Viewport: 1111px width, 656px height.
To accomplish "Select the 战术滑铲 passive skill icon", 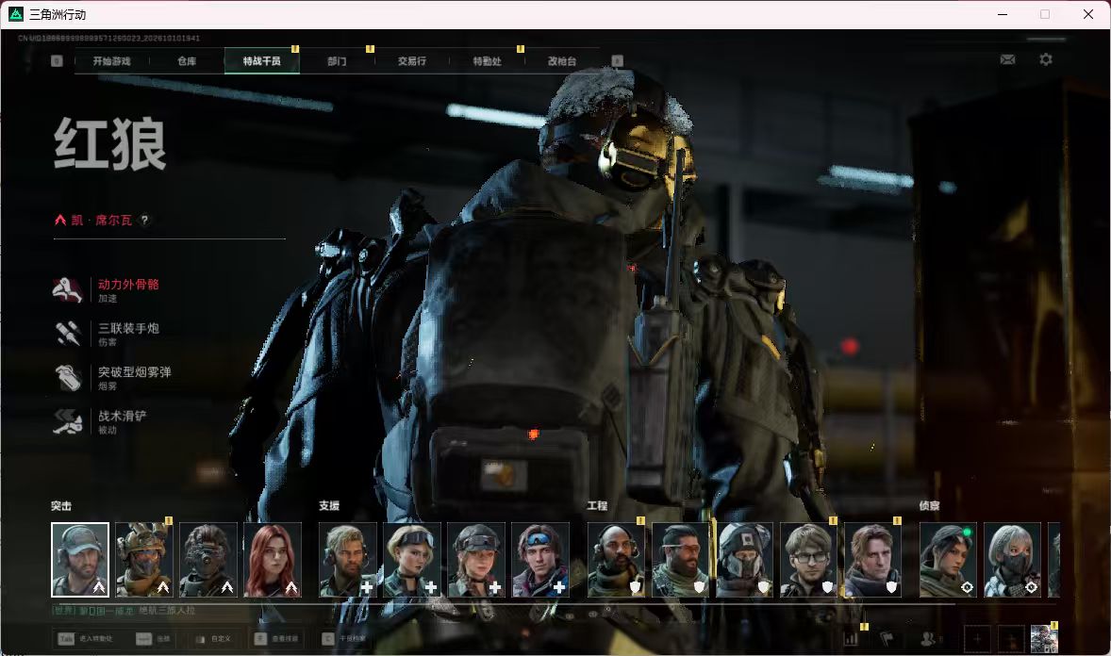I will [68, 421].
